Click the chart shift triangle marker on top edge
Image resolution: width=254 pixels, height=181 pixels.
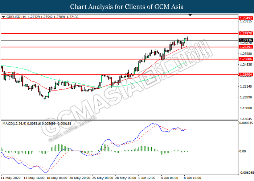tap(190, 15)
